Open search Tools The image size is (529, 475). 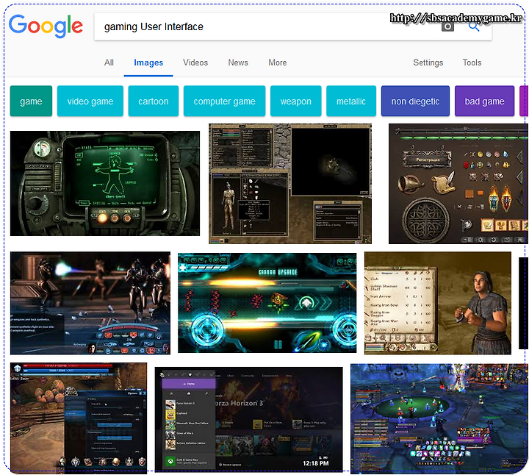[x=472, y=63]
